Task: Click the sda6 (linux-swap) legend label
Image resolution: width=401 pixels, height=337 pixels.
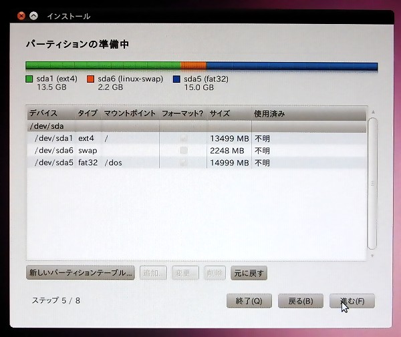Action: [x=130, y=79]
